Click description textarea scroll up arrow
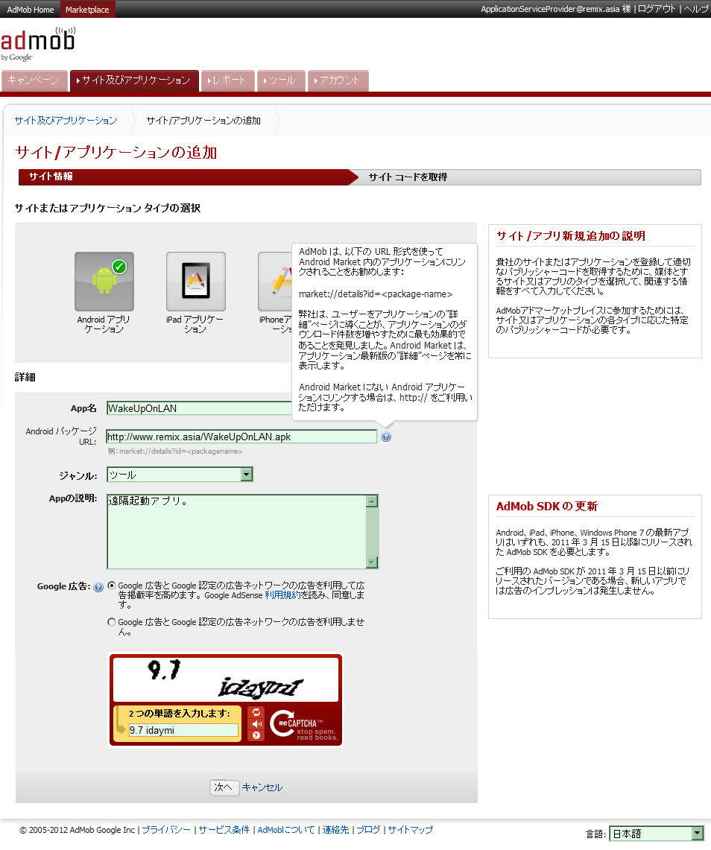711x850 pixels. coord(372,501)
